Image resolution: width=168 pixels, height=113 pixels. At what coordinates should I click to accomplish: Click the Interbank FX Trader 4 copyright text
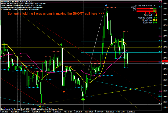(32, 109)
